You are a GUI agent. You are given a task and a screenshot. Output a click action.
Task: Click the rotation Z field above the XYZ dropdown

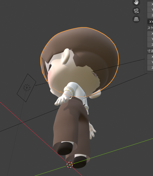pyautogui.click(x=150, y=15)
